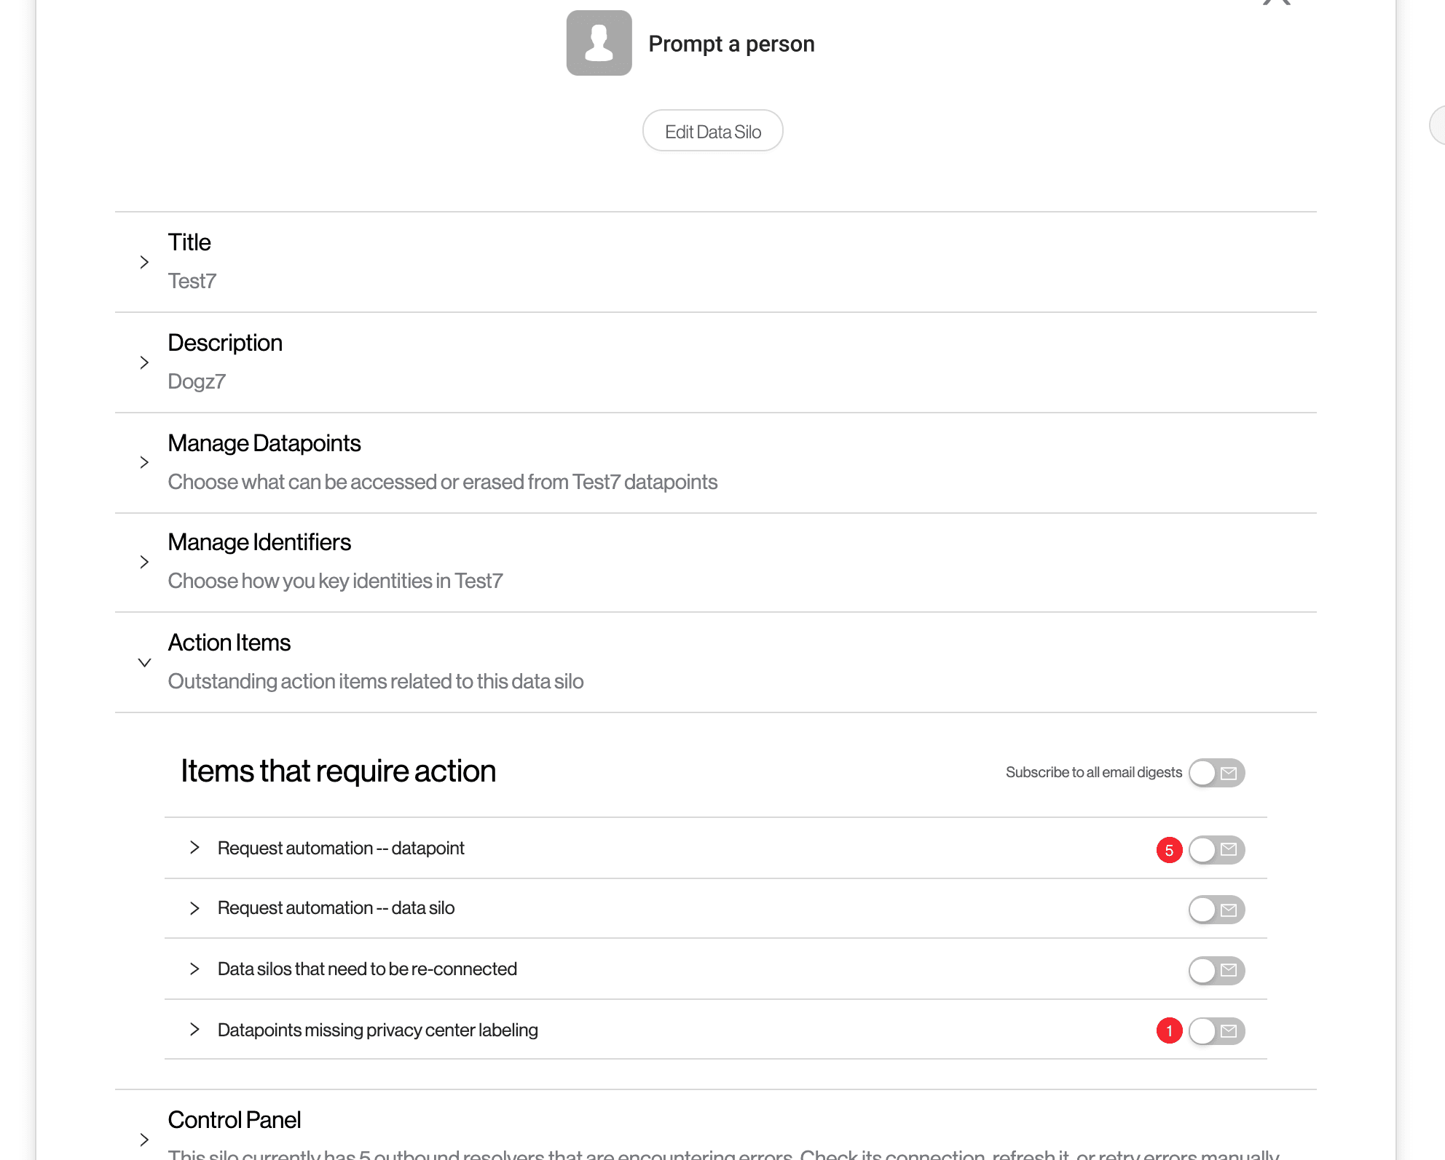Collapse the Action Items section chevron
1445x1160 pixels.
[144, 663]
